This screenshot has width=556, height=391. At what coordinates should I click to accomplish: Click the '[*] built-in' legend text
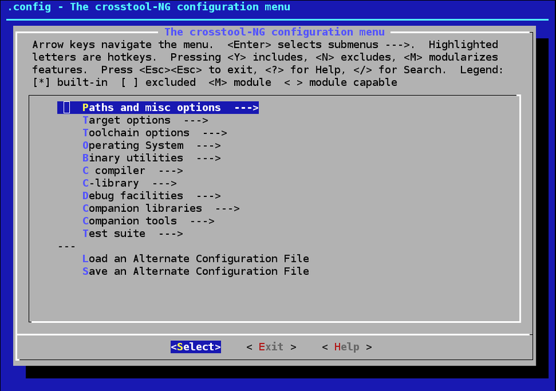click(x=70, y=82)
